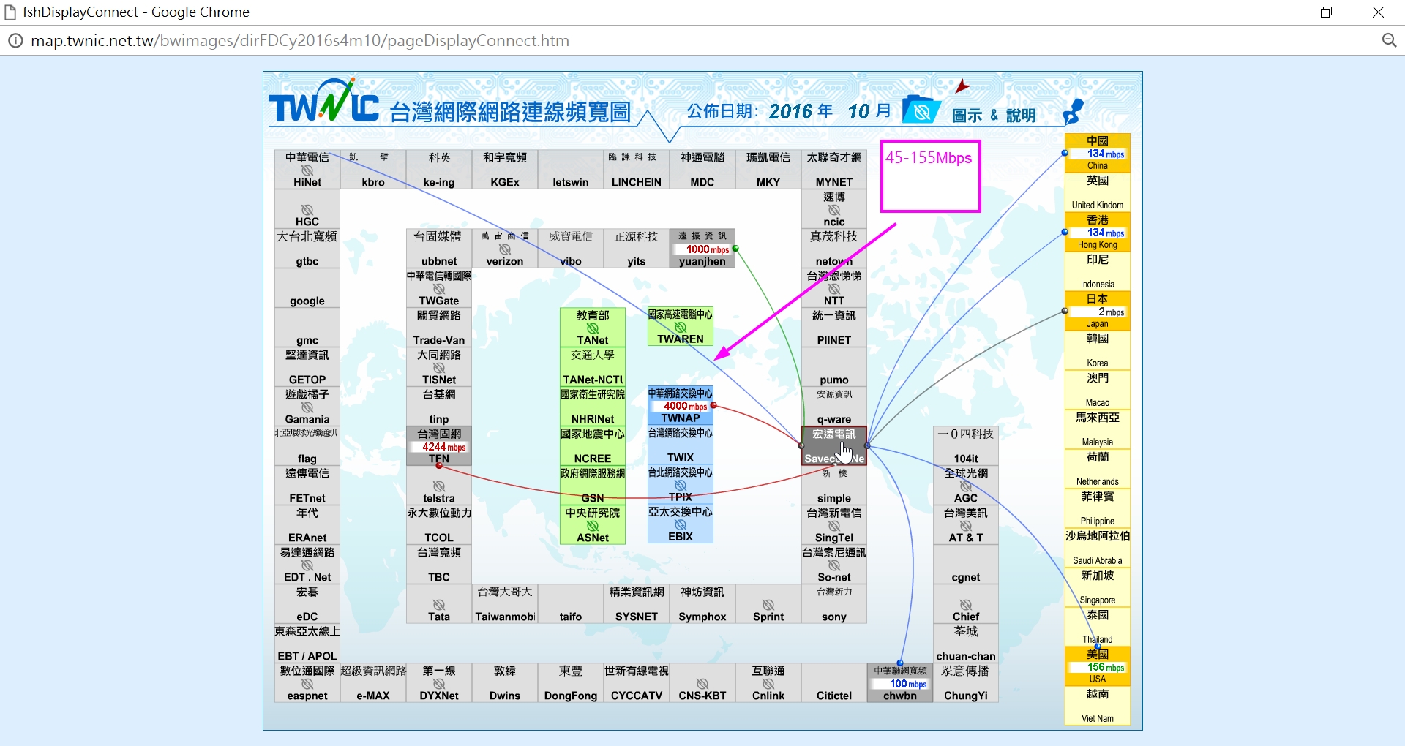Select the TWGate 中華電信轉國際 node

pos(439,288)
